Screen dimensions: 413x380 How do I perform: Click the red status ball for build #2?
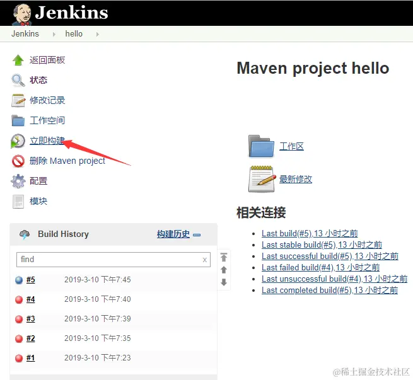point(19,338)
